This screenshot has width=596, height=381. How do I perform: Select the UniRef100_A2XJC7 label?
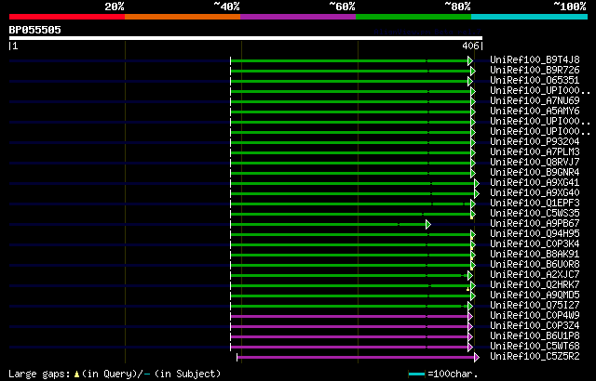click(x=535, y=274)
